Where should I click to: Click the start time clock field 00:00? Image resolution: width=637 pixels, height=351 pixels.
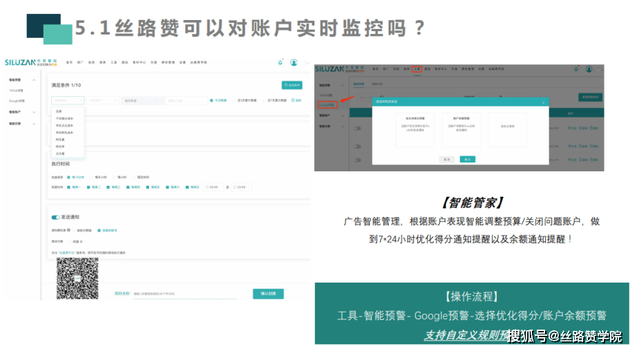[213, 187]
